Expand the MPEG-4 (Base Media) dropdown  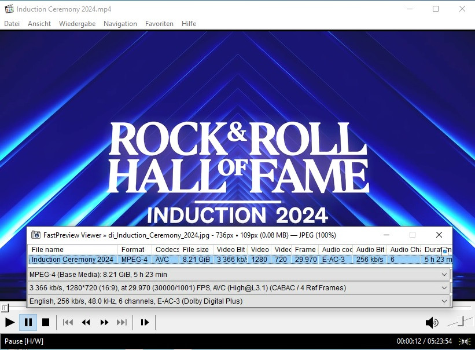444,275
